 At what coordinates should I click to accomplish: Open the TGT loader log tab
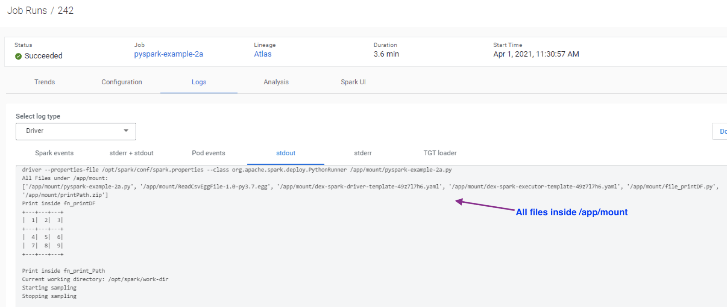coord(440,153)
